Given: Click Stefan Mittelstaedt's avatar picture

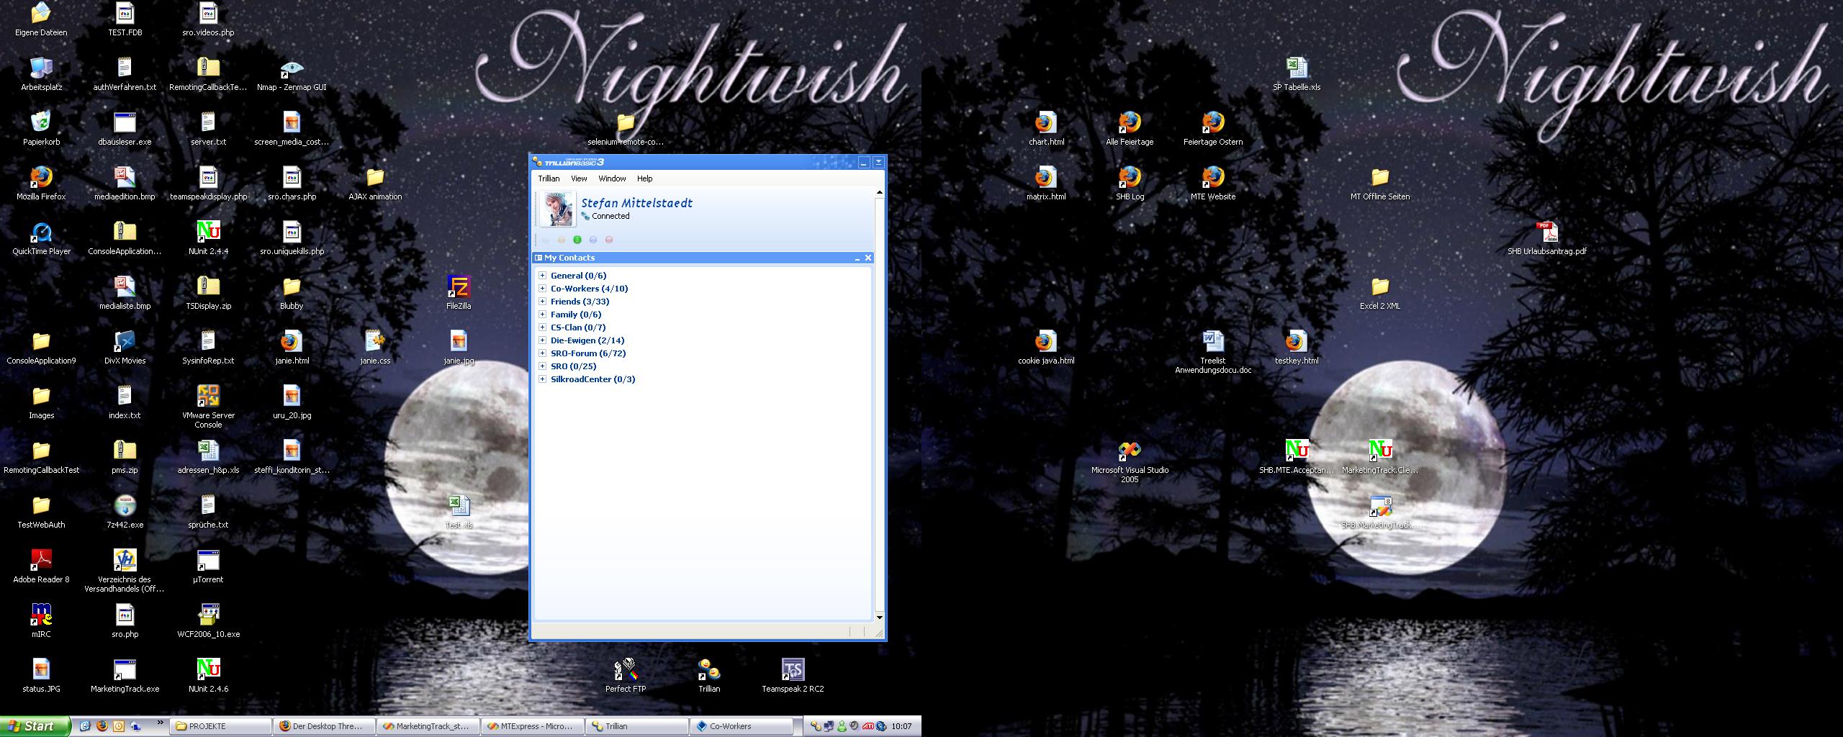Looking at the screenshot, I should [x=557, y=209].
